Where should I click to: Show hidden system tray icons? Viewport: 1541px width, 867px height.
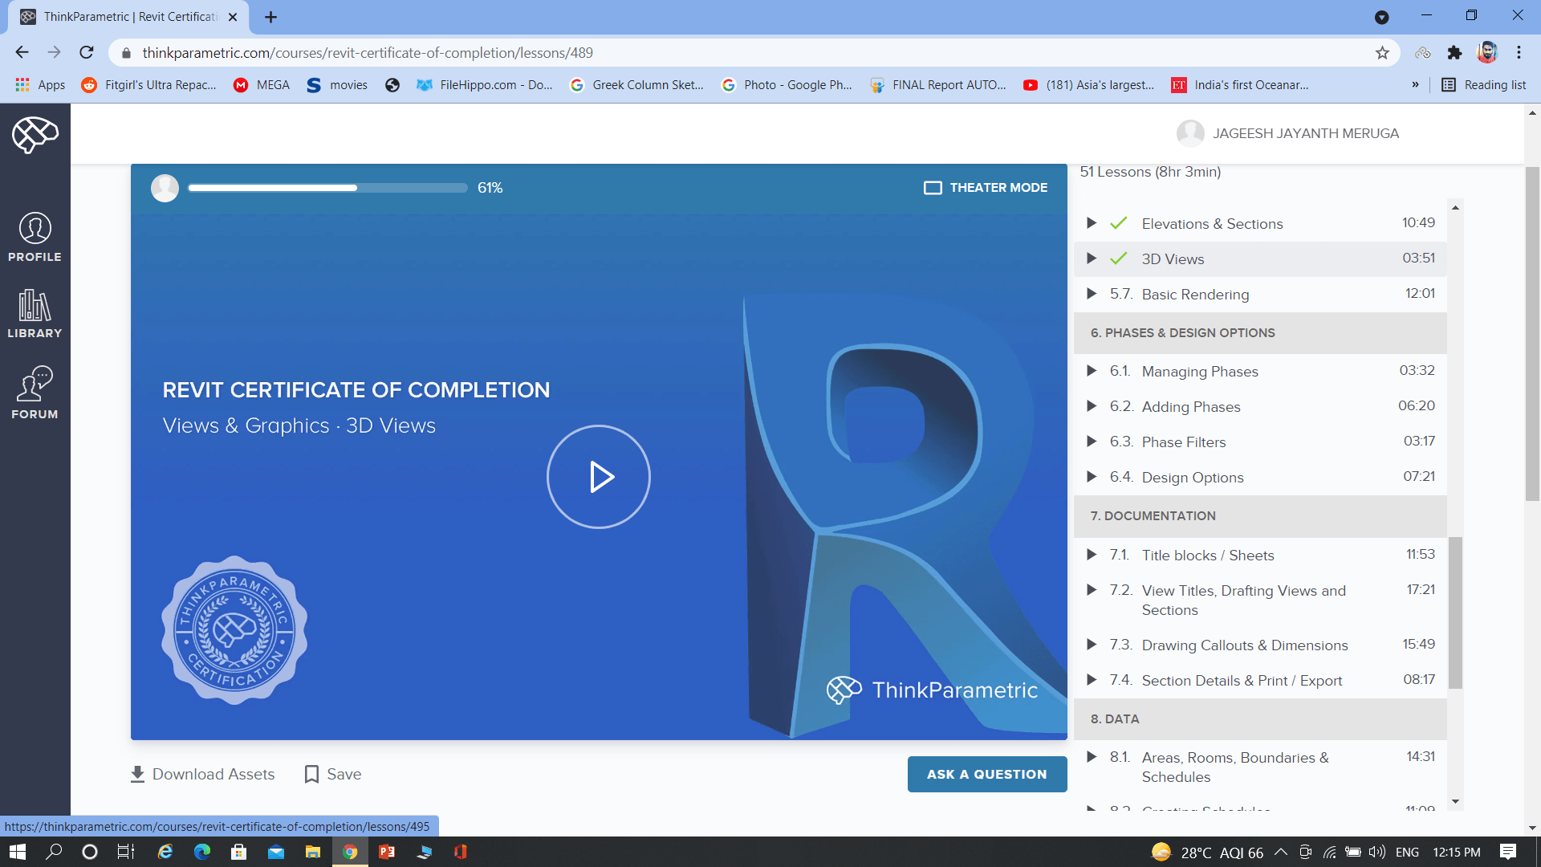[x=1281, y=852]
